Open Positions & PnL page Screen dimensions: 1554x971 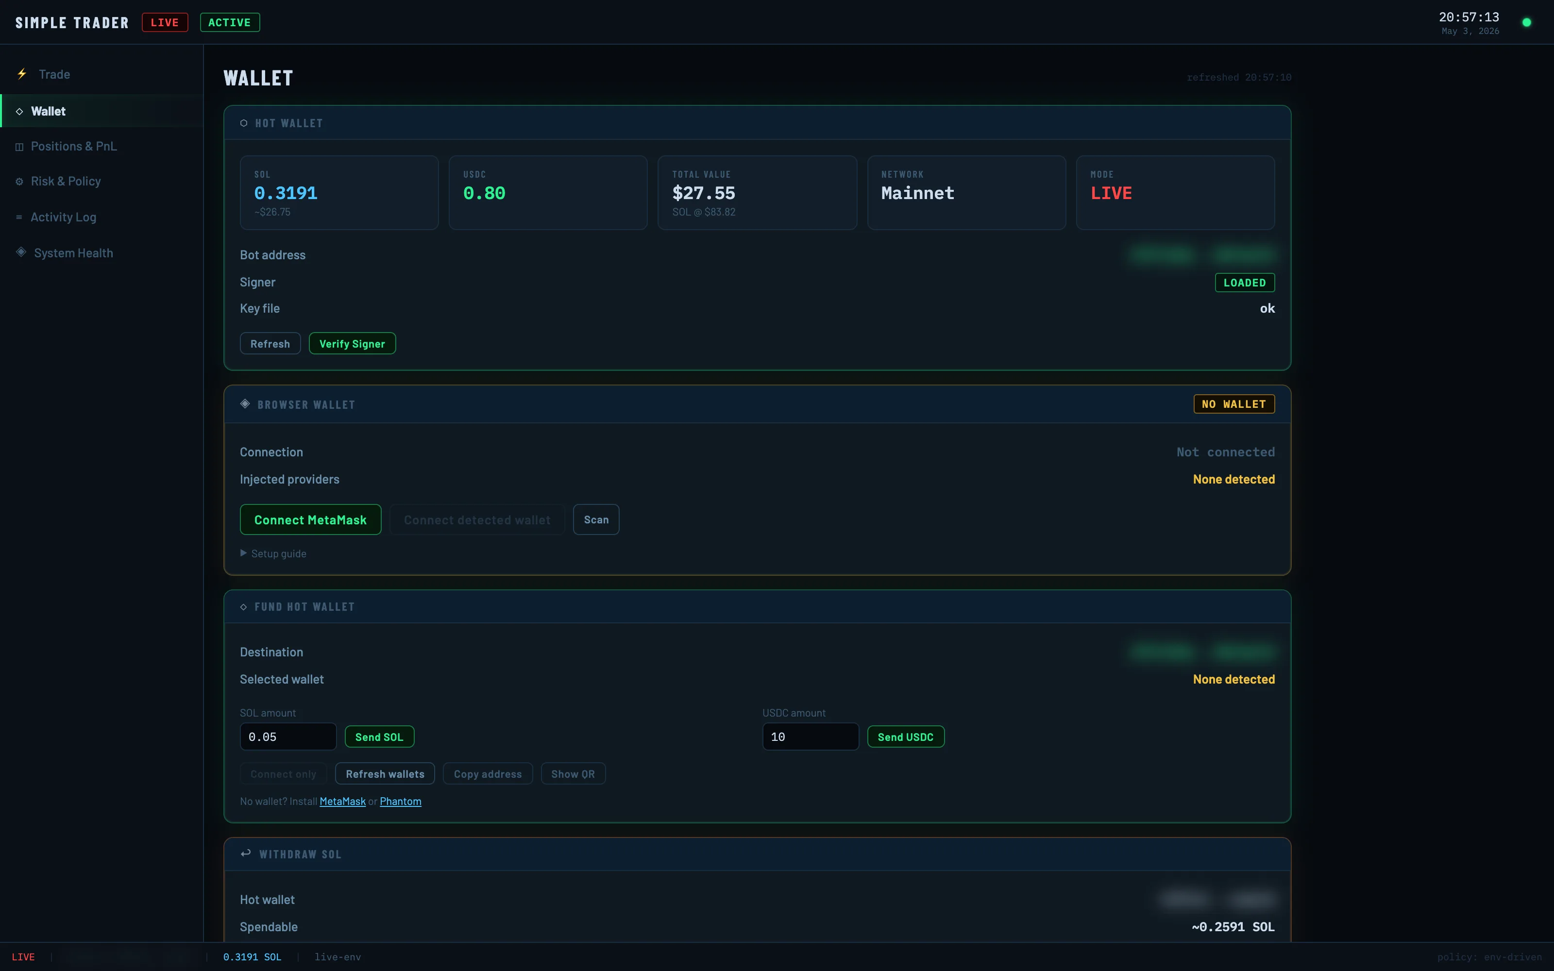(101, 147)
